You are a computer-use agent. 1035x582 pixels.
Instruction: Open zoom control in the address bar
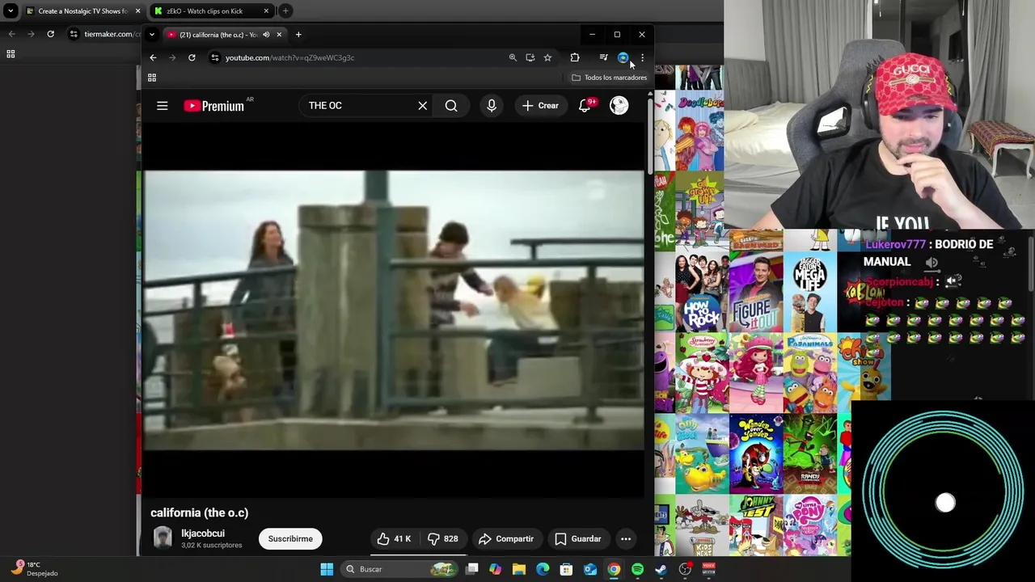point(513,57)
